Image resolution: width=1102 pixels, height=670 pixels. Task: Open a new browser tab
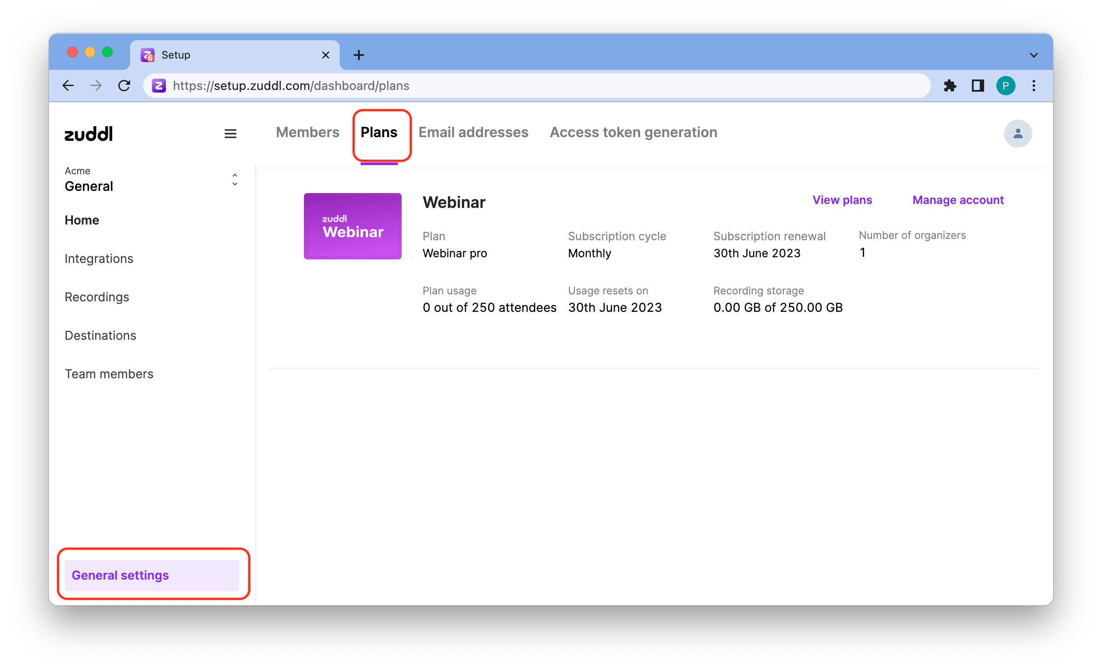tap(359, 55)
